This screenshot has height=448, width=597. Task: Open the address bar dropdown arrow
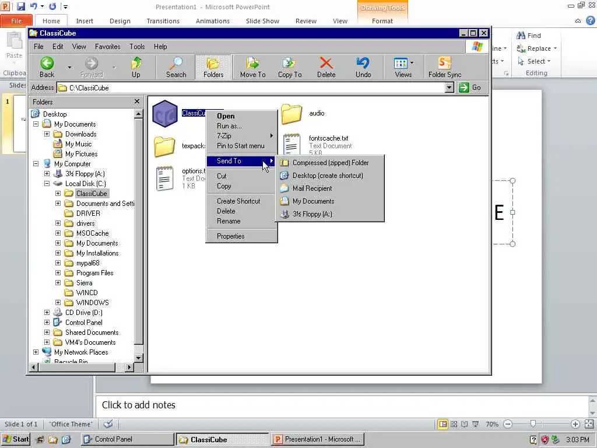point(449,87)
